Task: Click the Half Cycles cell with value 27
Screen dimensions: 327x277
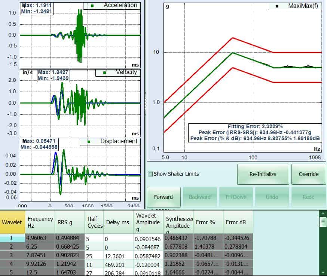Action: coord(94,272)
